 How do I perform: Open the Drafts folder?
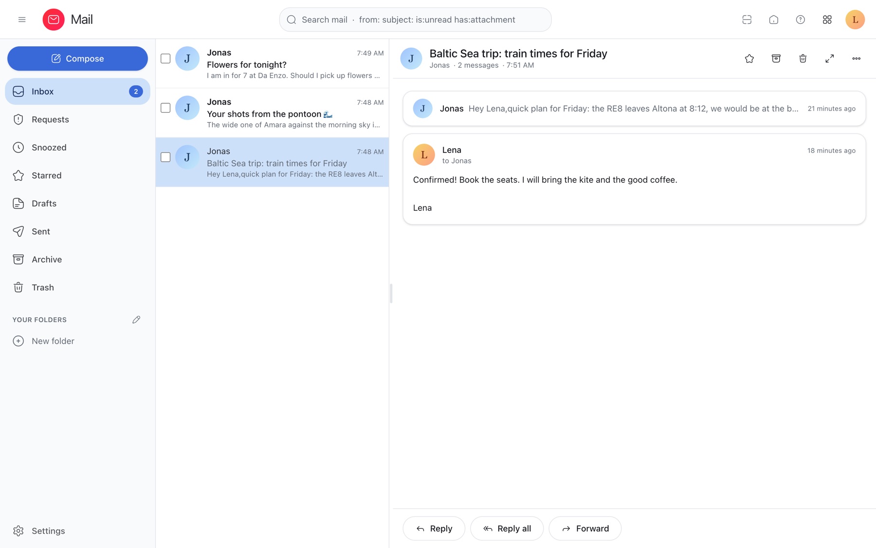pyautogui.click(x=78, y=203)
